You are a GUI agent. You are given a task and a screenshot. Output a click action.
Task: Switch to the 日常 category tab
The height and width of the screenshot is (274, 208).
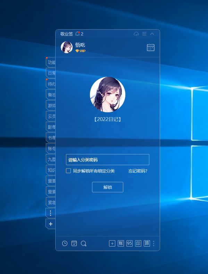coord(51,73)
